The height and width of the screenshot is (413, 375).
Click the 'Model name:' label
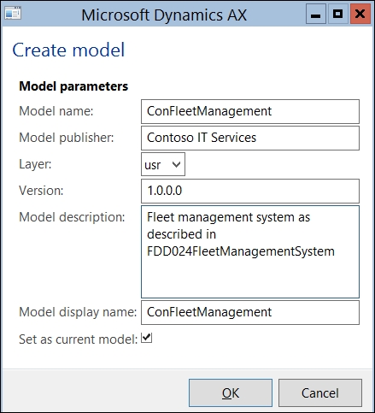56,111
